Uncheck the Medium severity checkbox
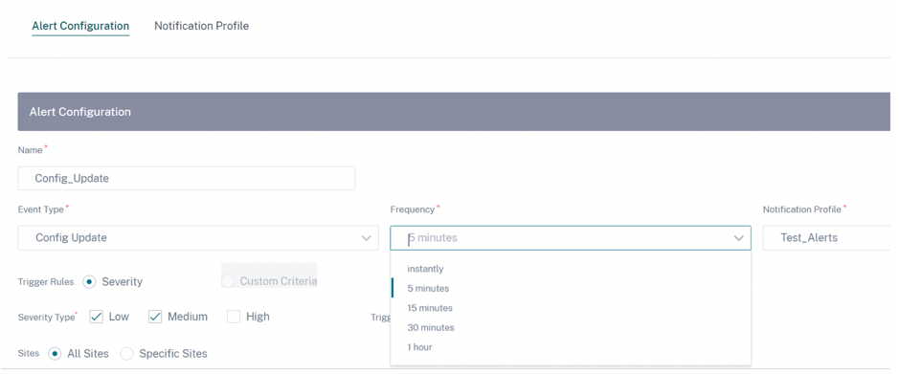This screenshot has height=374, width=899. 155,317
